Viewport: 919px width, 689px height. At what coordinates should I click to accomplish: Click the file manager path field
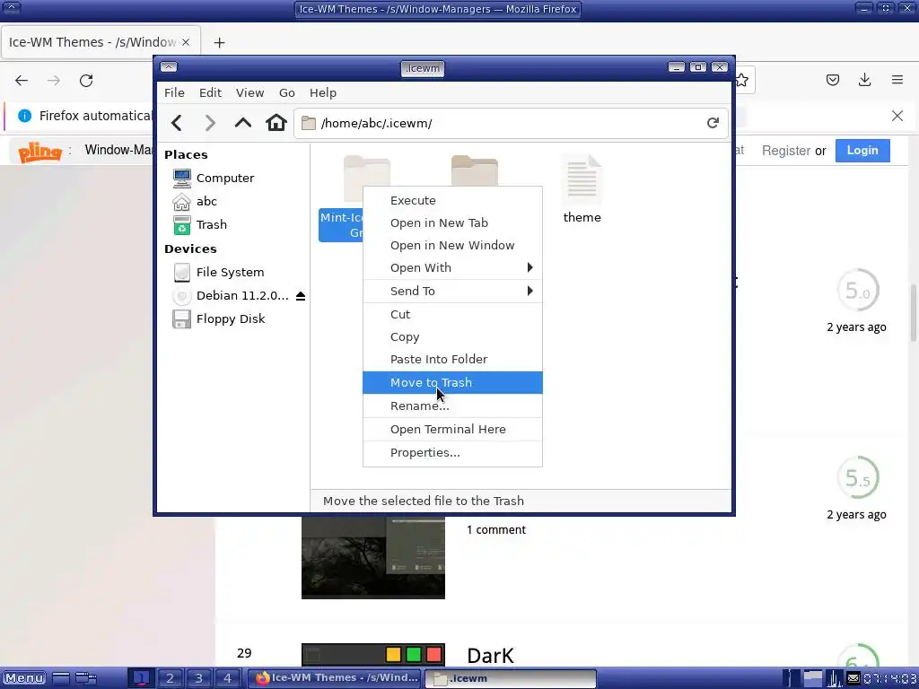click(511, 123)
